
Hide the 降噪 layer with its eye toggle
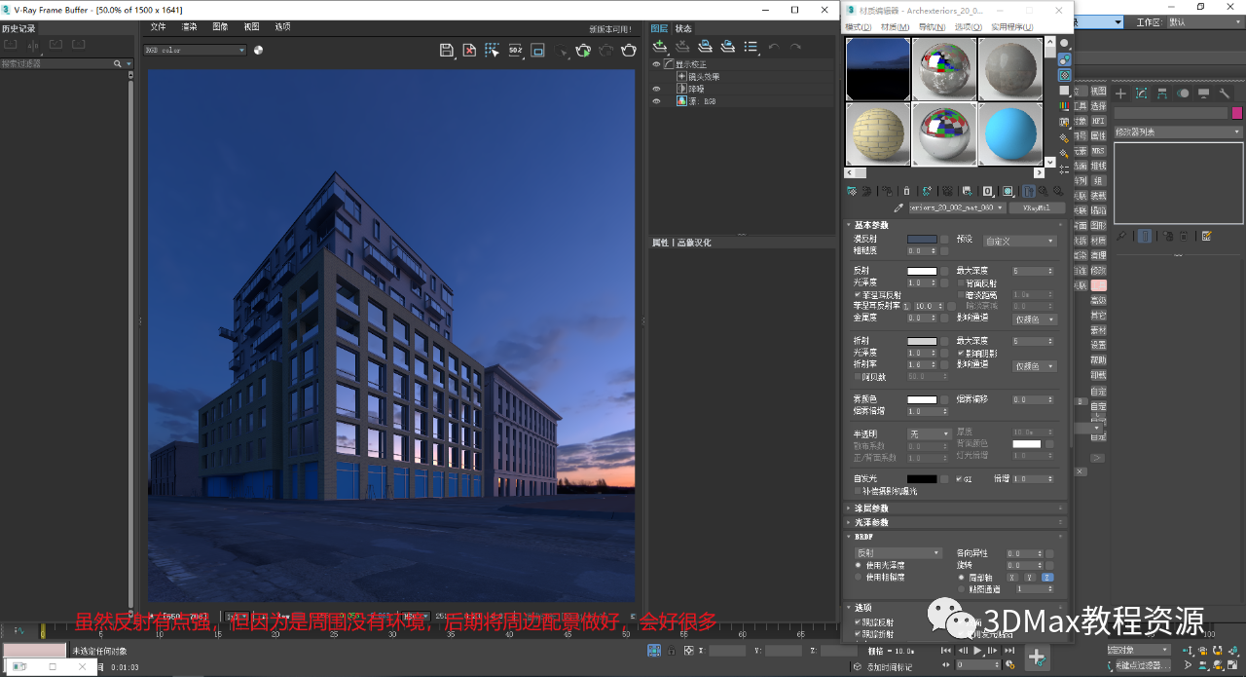pos(656,88)
